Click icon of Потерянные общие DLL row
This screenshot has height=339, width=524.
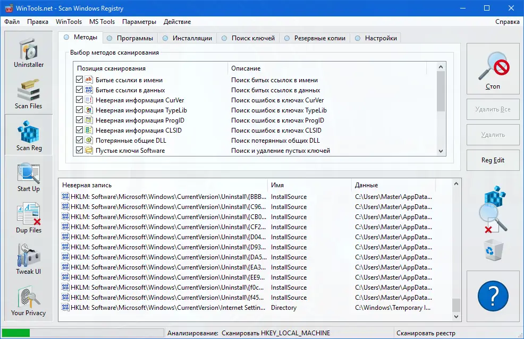pos(89,140)
